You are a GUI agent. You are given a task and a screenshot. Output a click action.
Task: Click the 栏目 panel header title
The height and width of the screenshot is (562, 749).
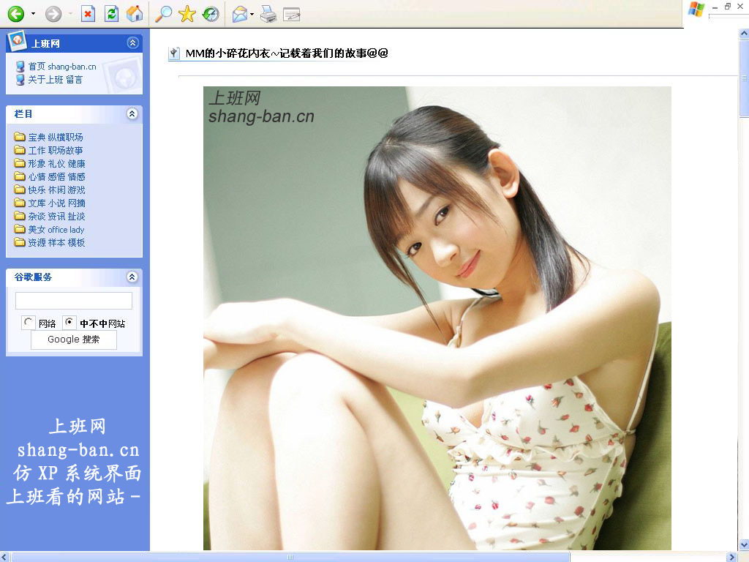click(x=23, y=113)
